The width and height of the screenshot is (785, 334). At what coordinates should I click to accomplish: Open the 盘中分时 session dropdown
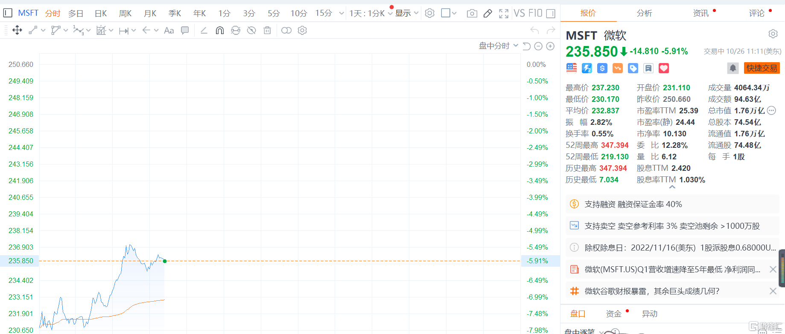click(x=499, y=46)
